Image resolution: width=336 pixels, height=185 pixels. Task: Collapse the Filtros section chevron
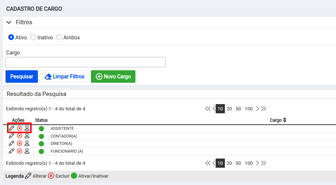point(9,22)
